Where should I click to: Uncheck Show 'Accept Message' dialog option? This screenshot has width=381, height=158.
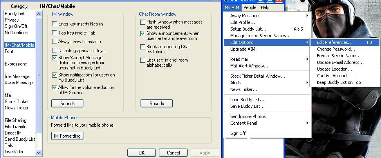point(55,58)
